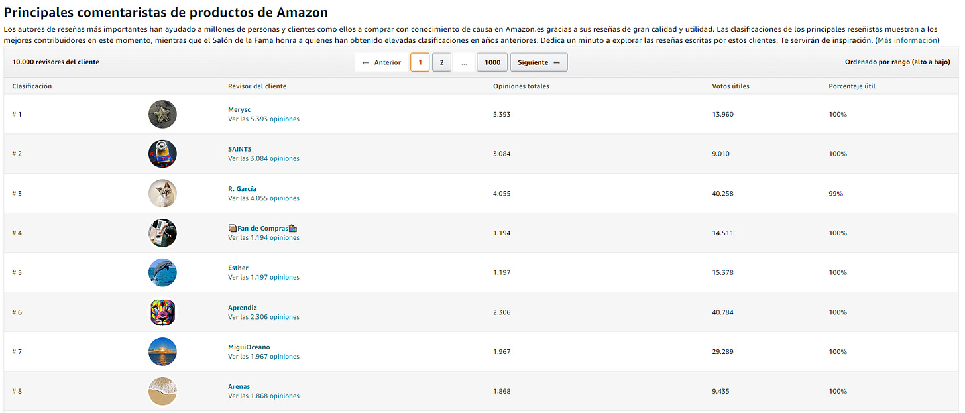Click Ver las 4.055 opiniones link
The width and height of the screenshot is (965, 413).
pos(264,198)
